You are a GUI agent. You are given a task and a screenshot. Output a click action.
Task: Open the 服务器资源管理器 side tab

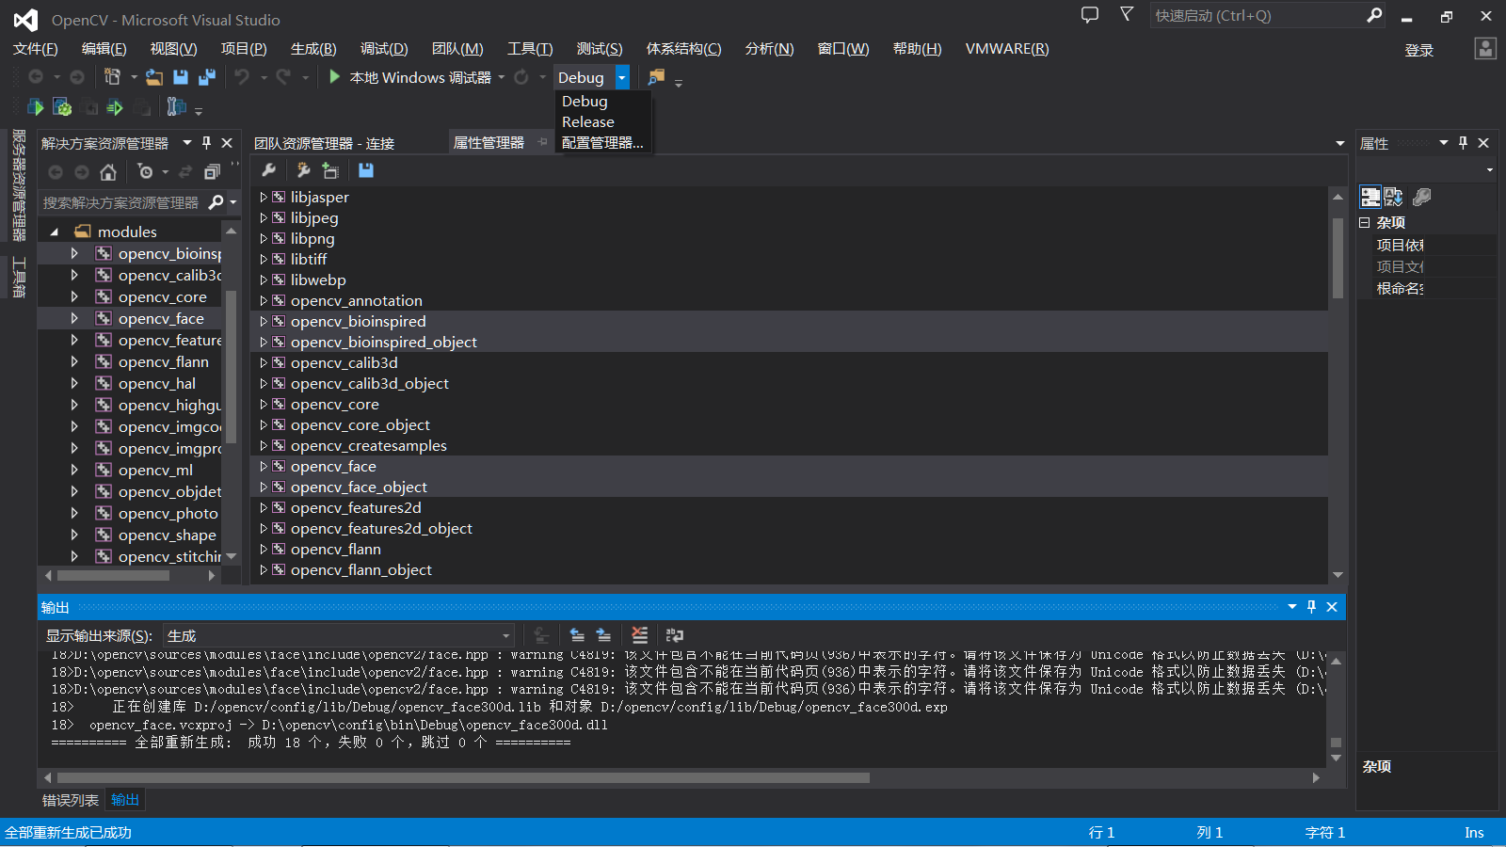(x=19, y=185)
